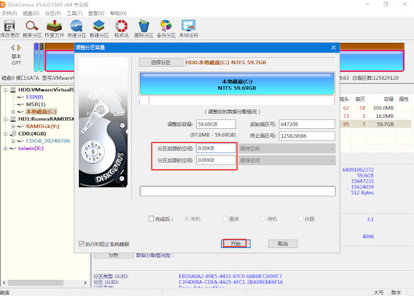Launch the 恢复文件 file recovery tool
The height and width of the screenshot is (296, 414).
tap(54, 28)
